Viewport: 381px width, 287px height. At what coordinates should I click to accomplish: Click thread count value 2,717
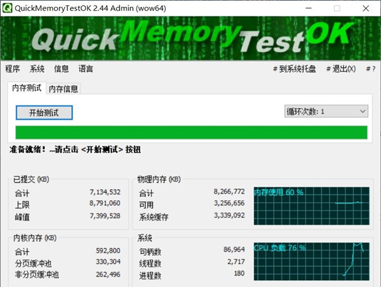[236, 262]
